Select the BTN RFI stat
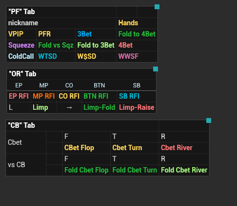Viewport: 237px width, 206px height. (99, 96)
